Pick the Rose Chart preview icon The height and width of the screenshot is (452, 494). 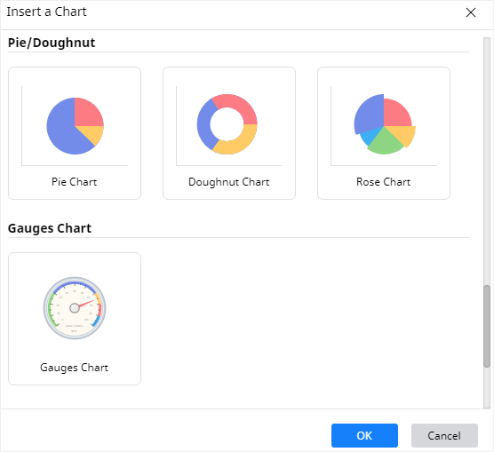(385, 124)
